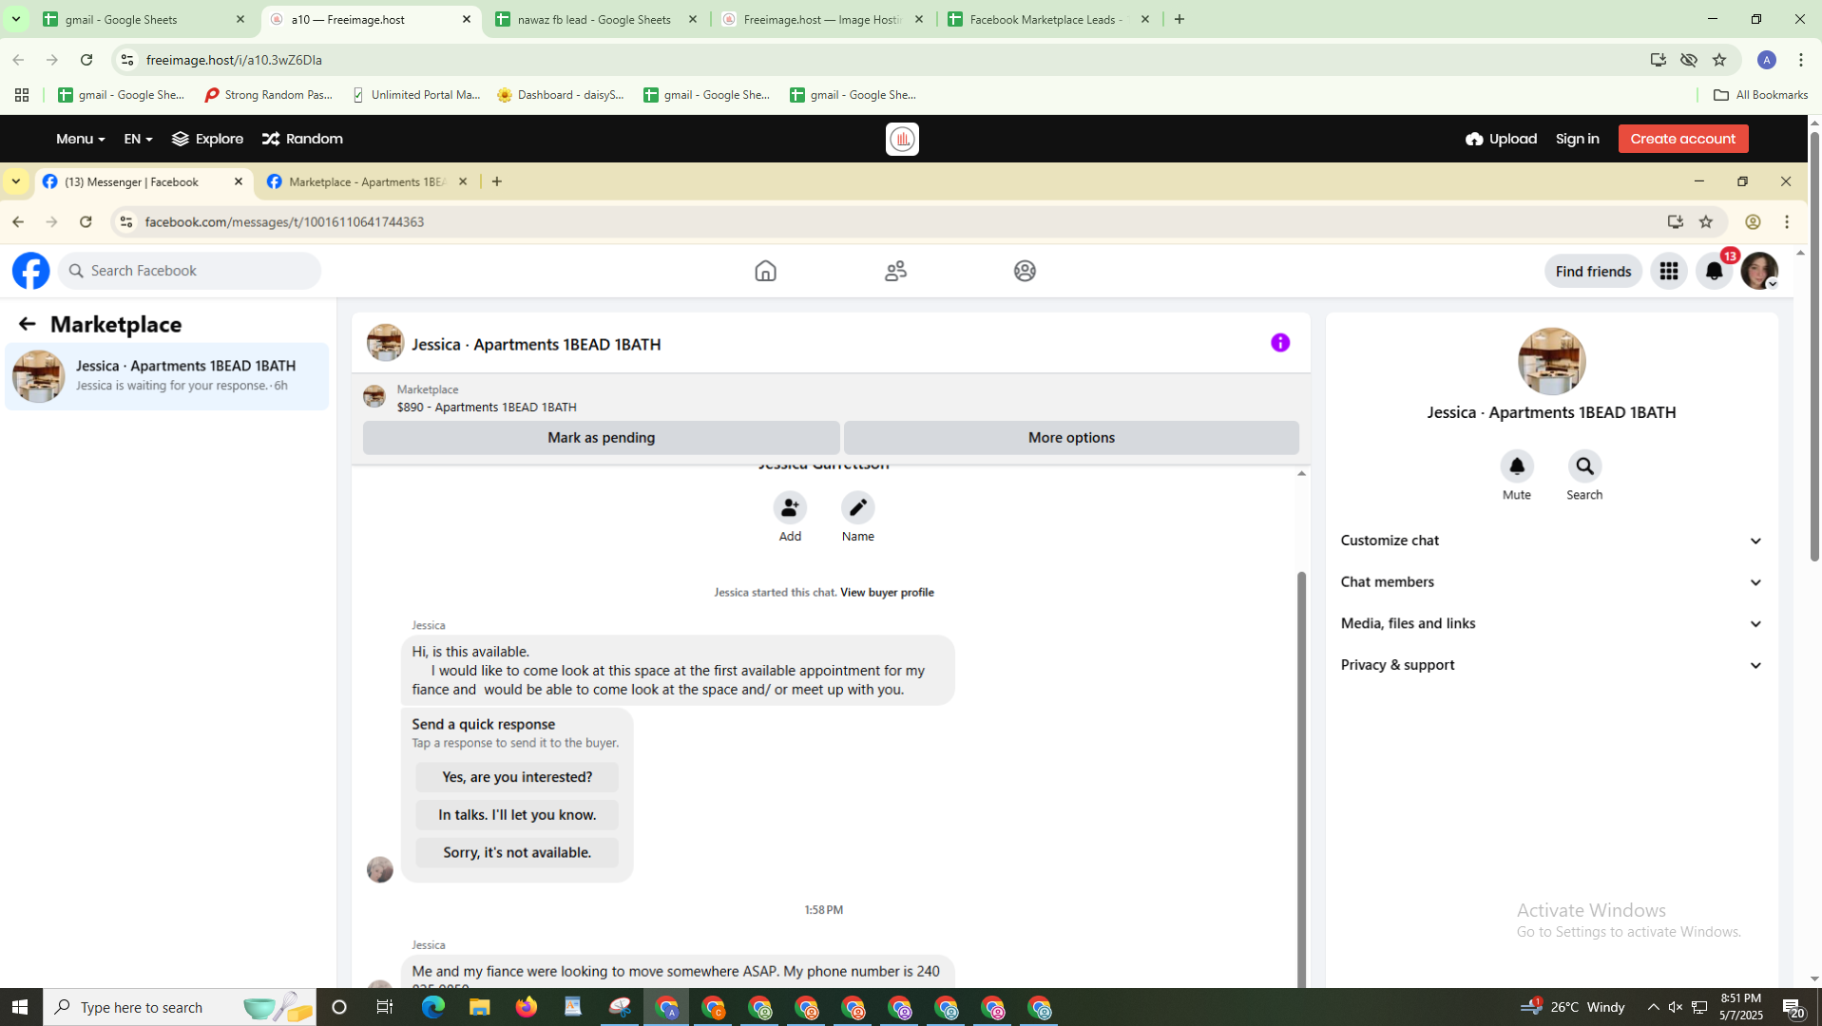Screen dimensions: 1822x1026
Task: Open Chrome three-dot menu
Action: (x=1801, y=60)
